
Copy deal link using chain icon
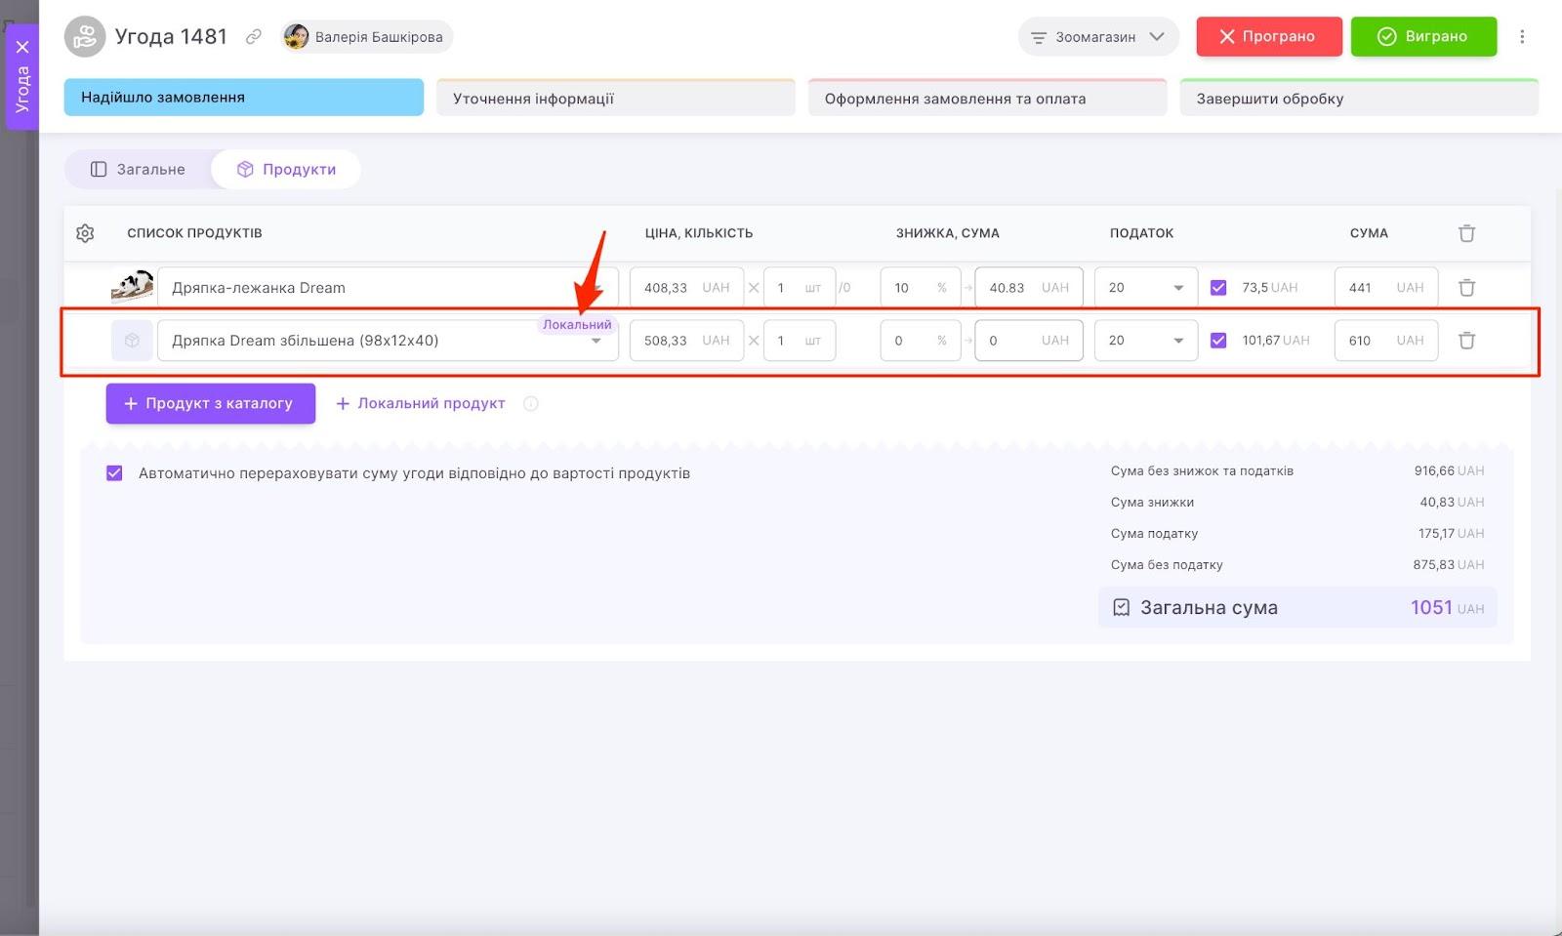click(253, 37)
